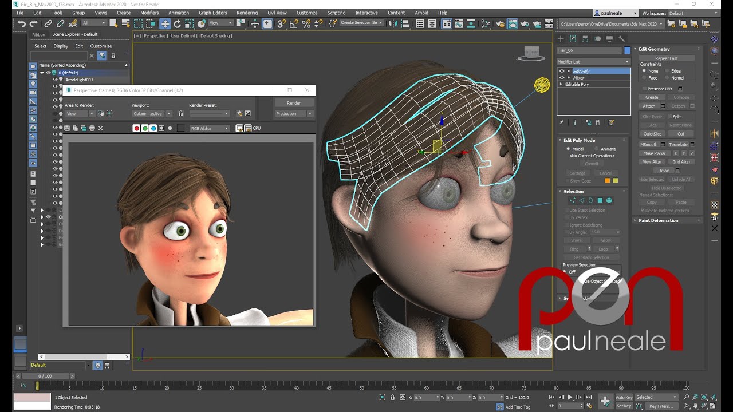Open the Modifiers menu
733x412 pixels.
coord(149,13)
